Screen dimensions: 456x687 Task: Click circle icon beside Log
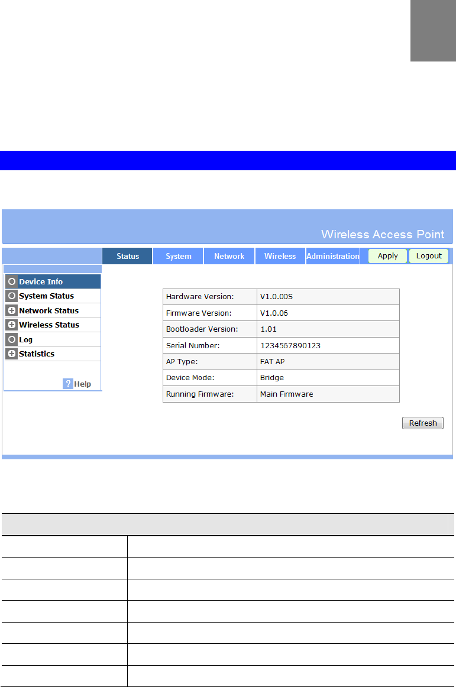[12, 339]
